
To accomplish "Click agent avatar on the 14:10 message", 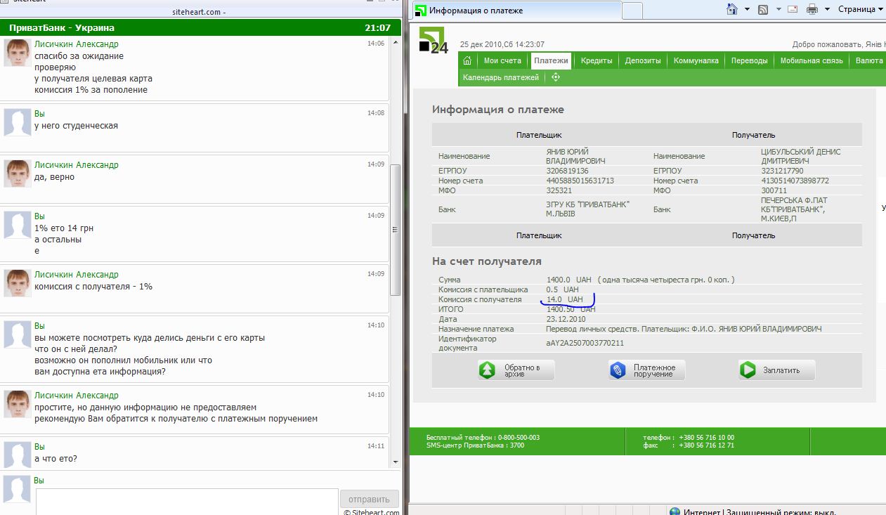I will click(17, 405).
